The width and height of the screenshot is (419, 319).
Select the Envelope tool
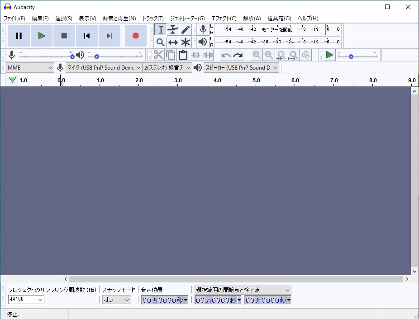point(173,30)
